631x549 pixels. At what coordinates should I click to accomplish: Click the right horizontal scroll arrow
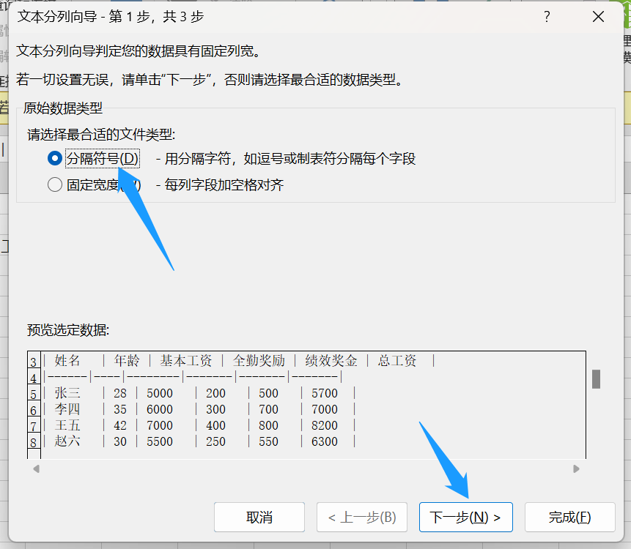coord(576,467)
